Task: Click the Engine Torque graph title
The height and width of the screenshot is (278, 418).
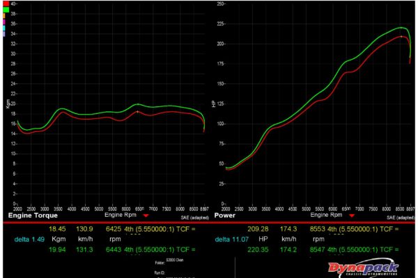Action: [33, 215]
